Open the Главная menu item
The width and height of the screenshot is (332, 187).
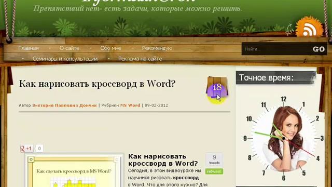coord(29,48)
